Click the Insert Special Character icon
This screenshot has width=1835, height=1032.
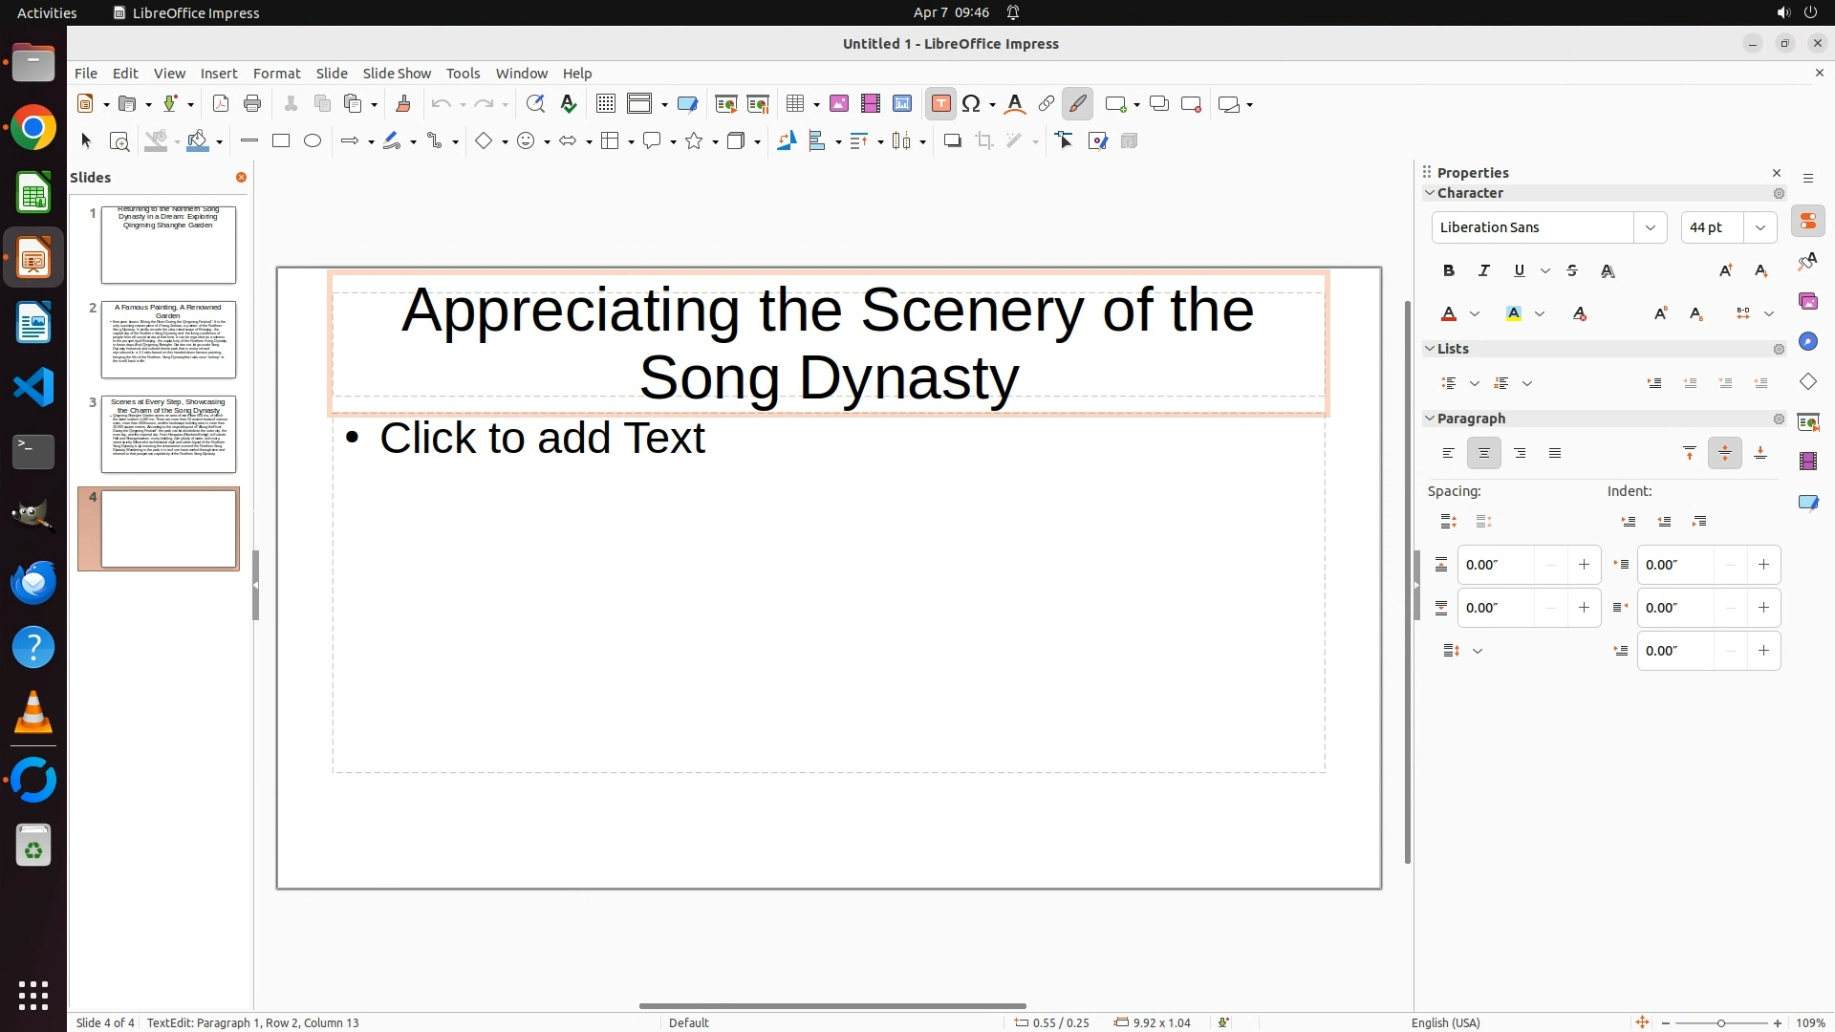[x=971, y=104]
